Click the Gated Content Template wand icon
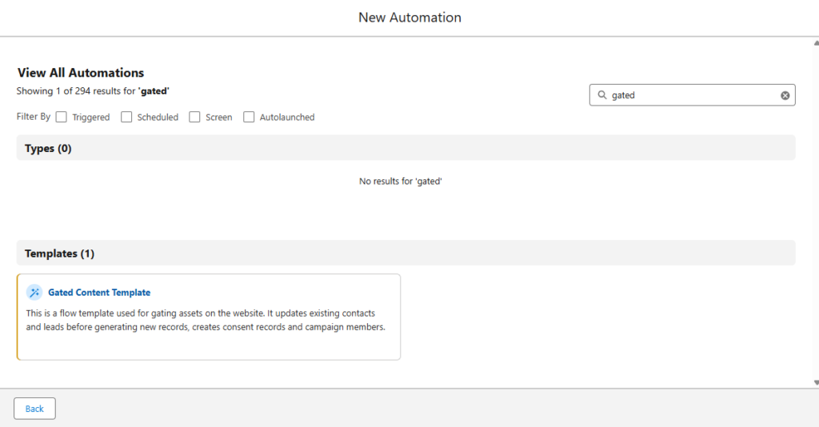Image resolution: width=819 pixels, height=427 pixels. pyautogui.click(x=34, y=293)
